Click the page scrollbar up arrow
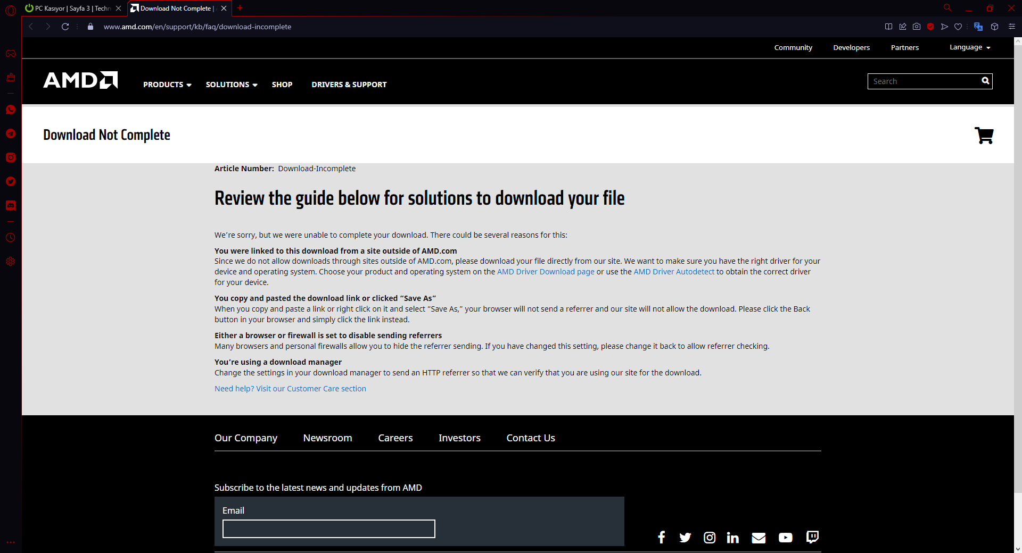Image resolution: width=1022 pixels, height=553 pixels. (x=1018, y=41)
